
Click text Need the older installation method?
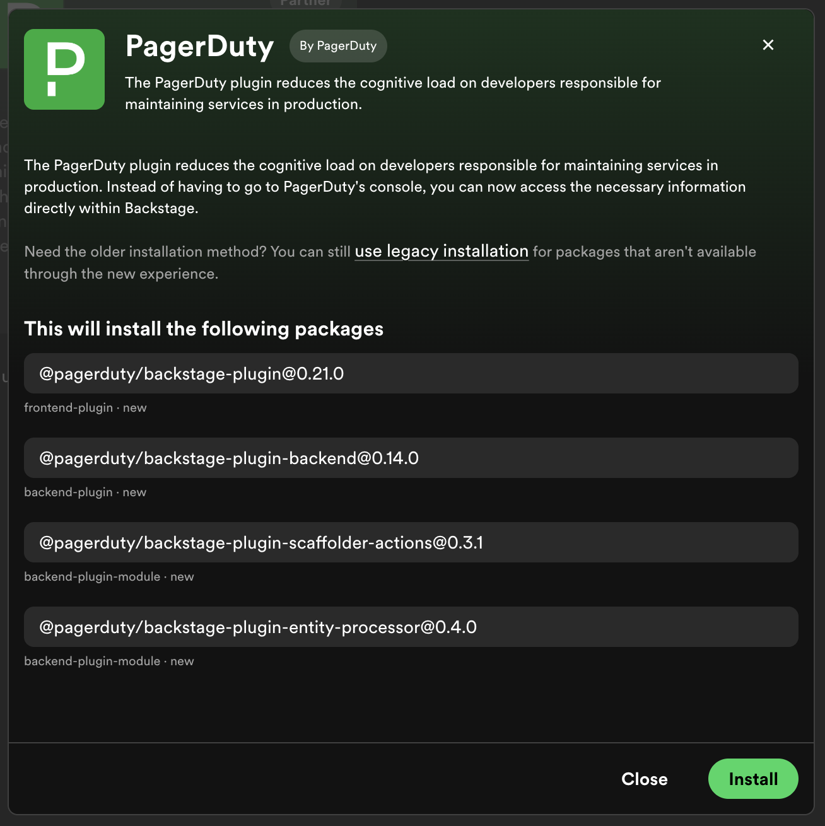point(146,252)
